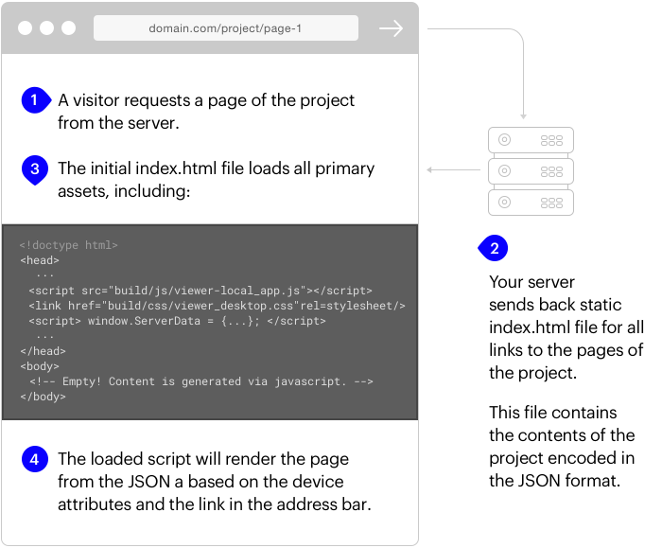Click the text 'attributes and the link in the address bar.'

tap(215, 504)
